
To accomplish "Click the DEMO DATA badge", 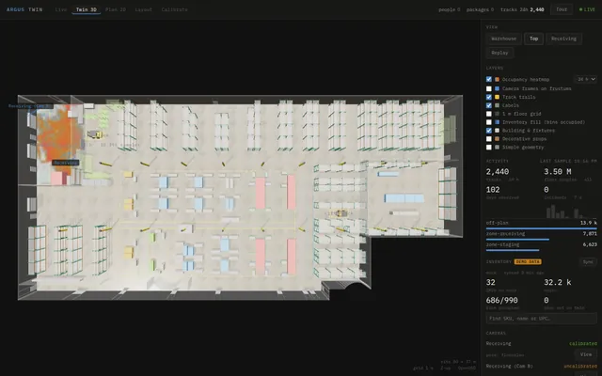I will coord(528,261).
